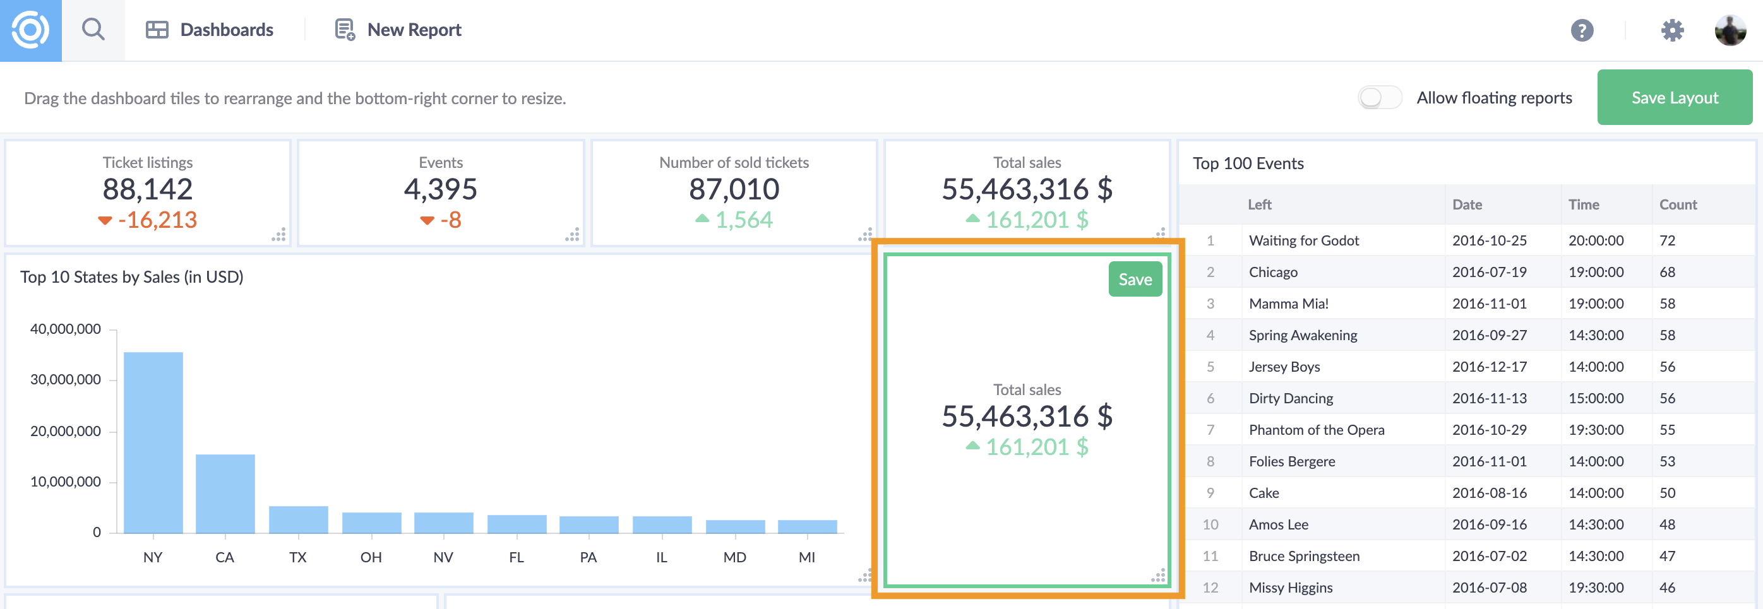This screenshot has height=609, width=1763.
Task: Click Save on the Total sales tile
Action: coord(1135,279)
